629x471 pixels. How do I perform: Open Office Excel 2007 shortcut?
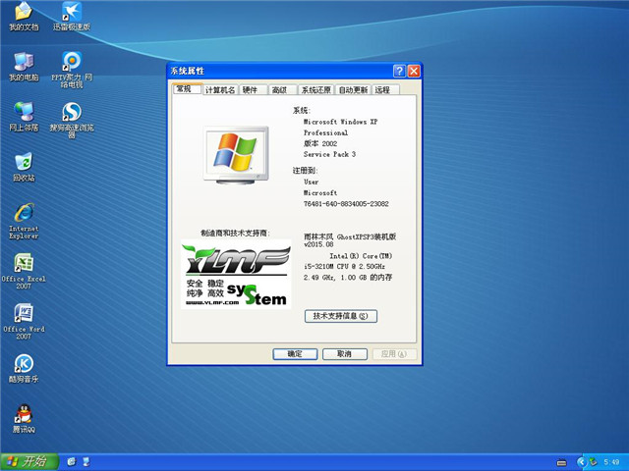coord(24,271)
